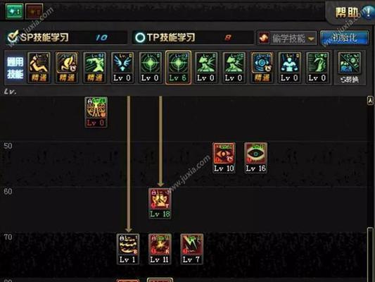375x282 pixels.
Task: Enable the SP技能学习 checkbox
Action: (x=13, y=37)
